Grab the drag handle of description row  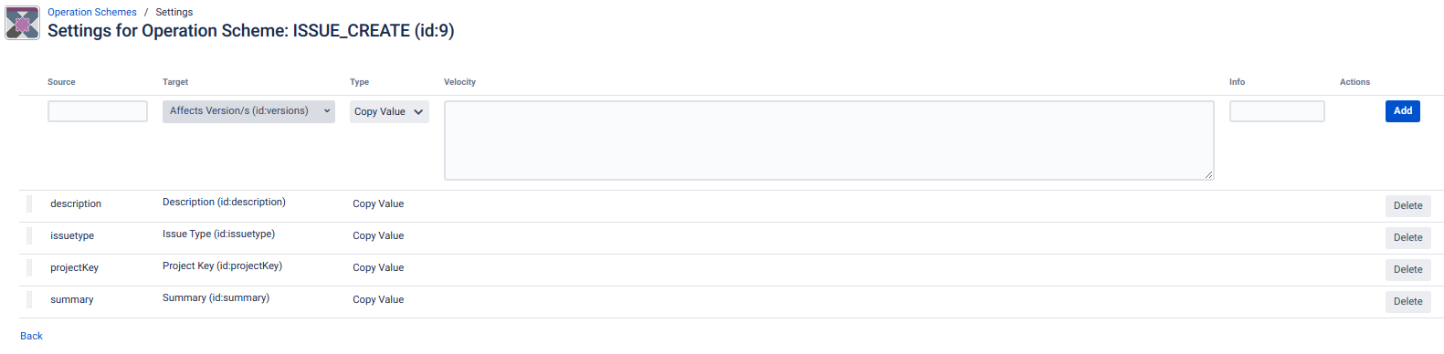click(28, 204)
